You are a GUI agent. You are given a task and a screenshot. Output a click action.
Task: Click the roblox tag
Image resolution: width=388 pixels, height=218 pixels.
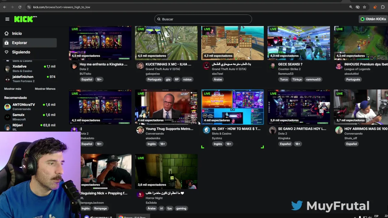pyautogui.click(x=187, y=79)
